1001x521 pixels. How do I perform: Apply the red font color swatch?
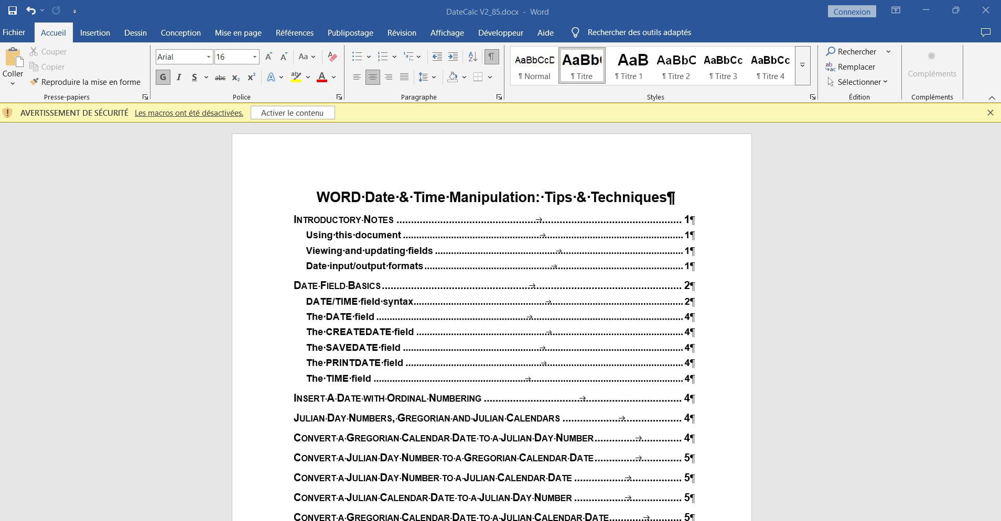pyautogui.click(x=322, y=77)
